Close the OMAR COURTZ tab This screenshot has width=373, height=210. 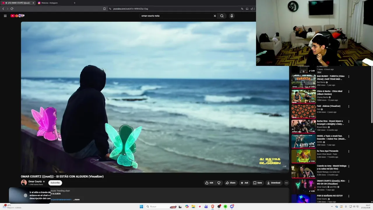pos(33,3)
